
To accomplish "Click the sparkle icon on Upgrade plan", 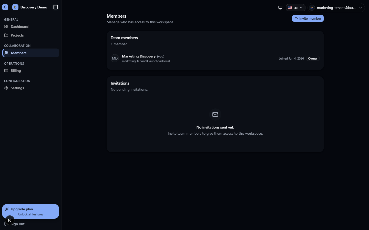I will [x=7, y=209].
